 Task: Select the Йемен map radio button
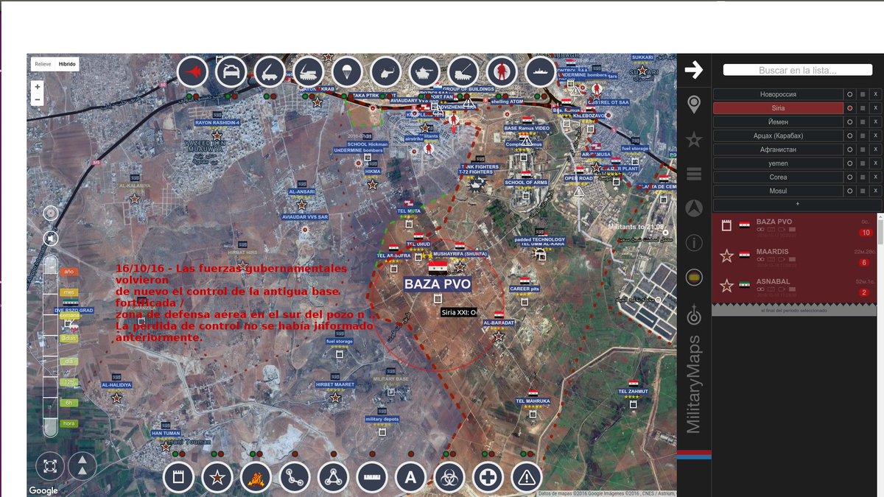tap(849, 121)
